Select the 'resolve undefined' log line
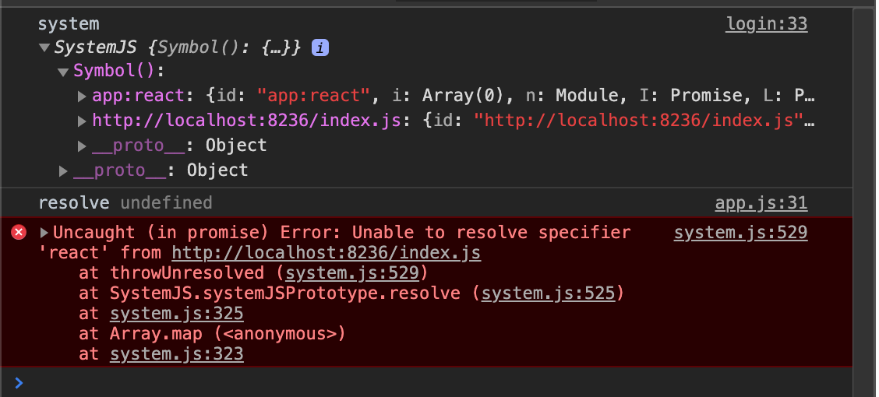 tap(125, 202)
